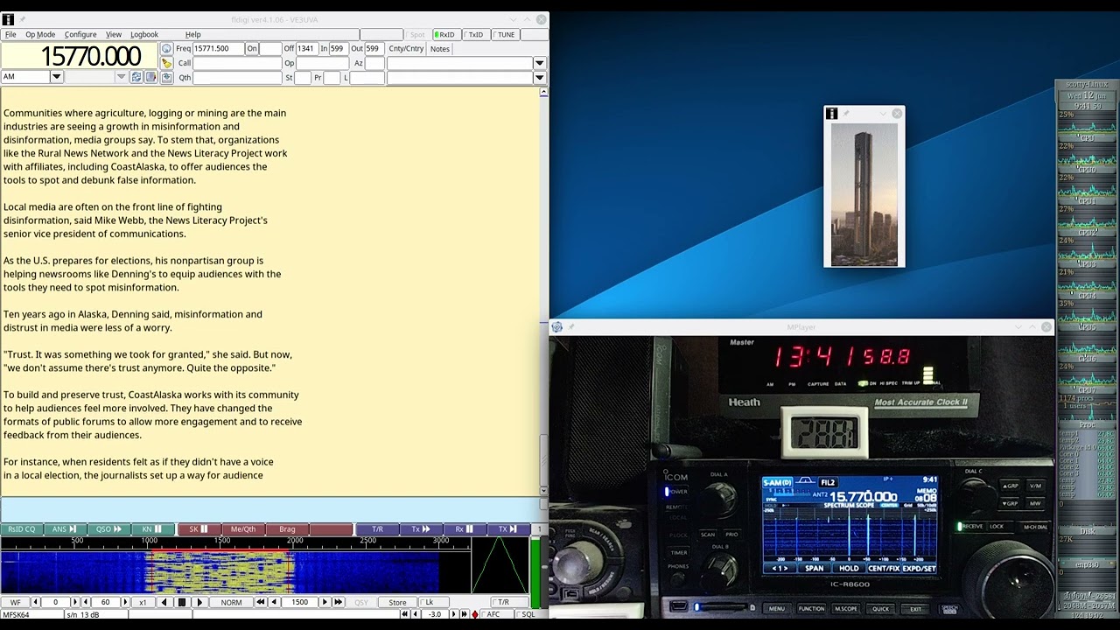This screenshot has height=630, width=1120.
Task: Increase the waterfall range value 60
Action: 124,602
